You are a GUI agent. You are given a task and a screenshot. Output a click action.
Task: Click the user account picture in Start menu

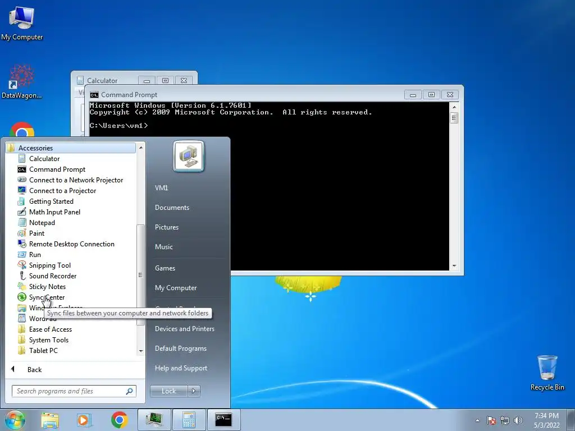[x=189, y=157]
